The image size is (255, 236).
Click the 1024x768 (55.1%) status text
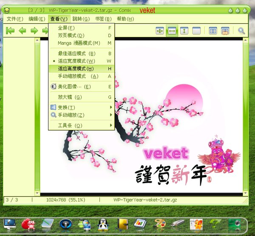[66, 200]
